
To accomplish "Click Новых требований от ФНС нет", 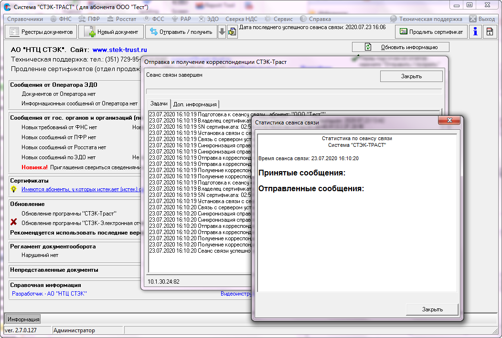I will (x=59, y=127).
